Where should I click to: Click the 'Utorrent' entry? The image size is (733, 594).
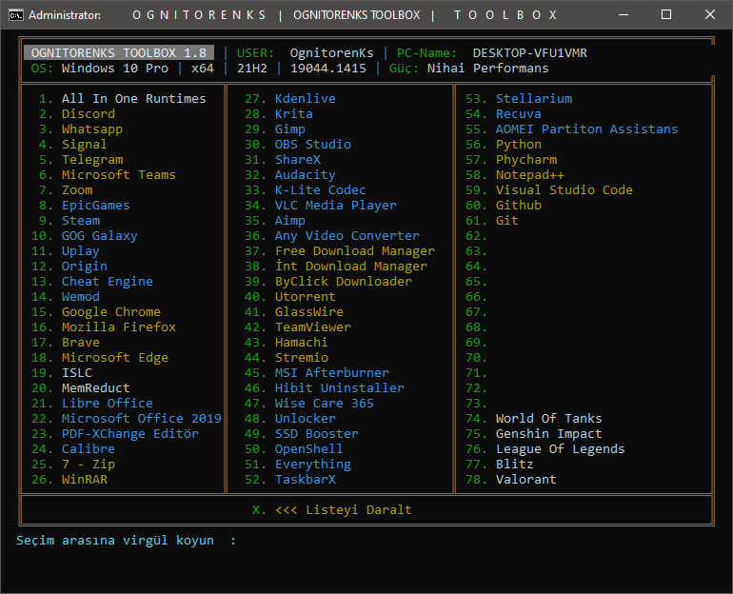point(306,297)
